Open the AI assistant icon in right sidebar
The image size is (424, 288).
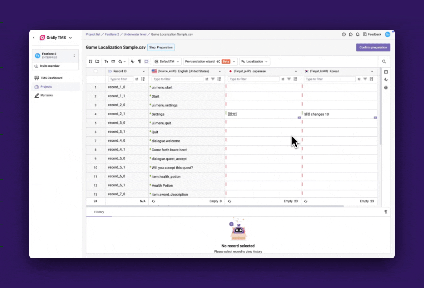coord(386,87)
